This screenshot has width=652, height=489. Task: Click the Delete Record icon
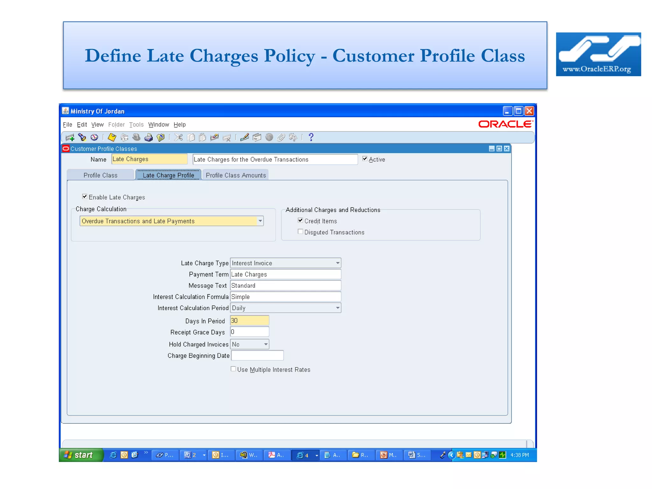[x=227, y=137]
